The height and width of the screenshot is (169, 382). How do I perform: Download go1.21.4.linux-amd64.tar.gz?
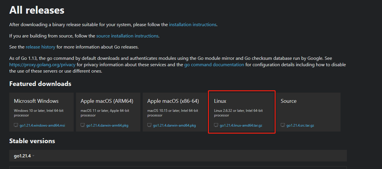click(x=241, y=125)
